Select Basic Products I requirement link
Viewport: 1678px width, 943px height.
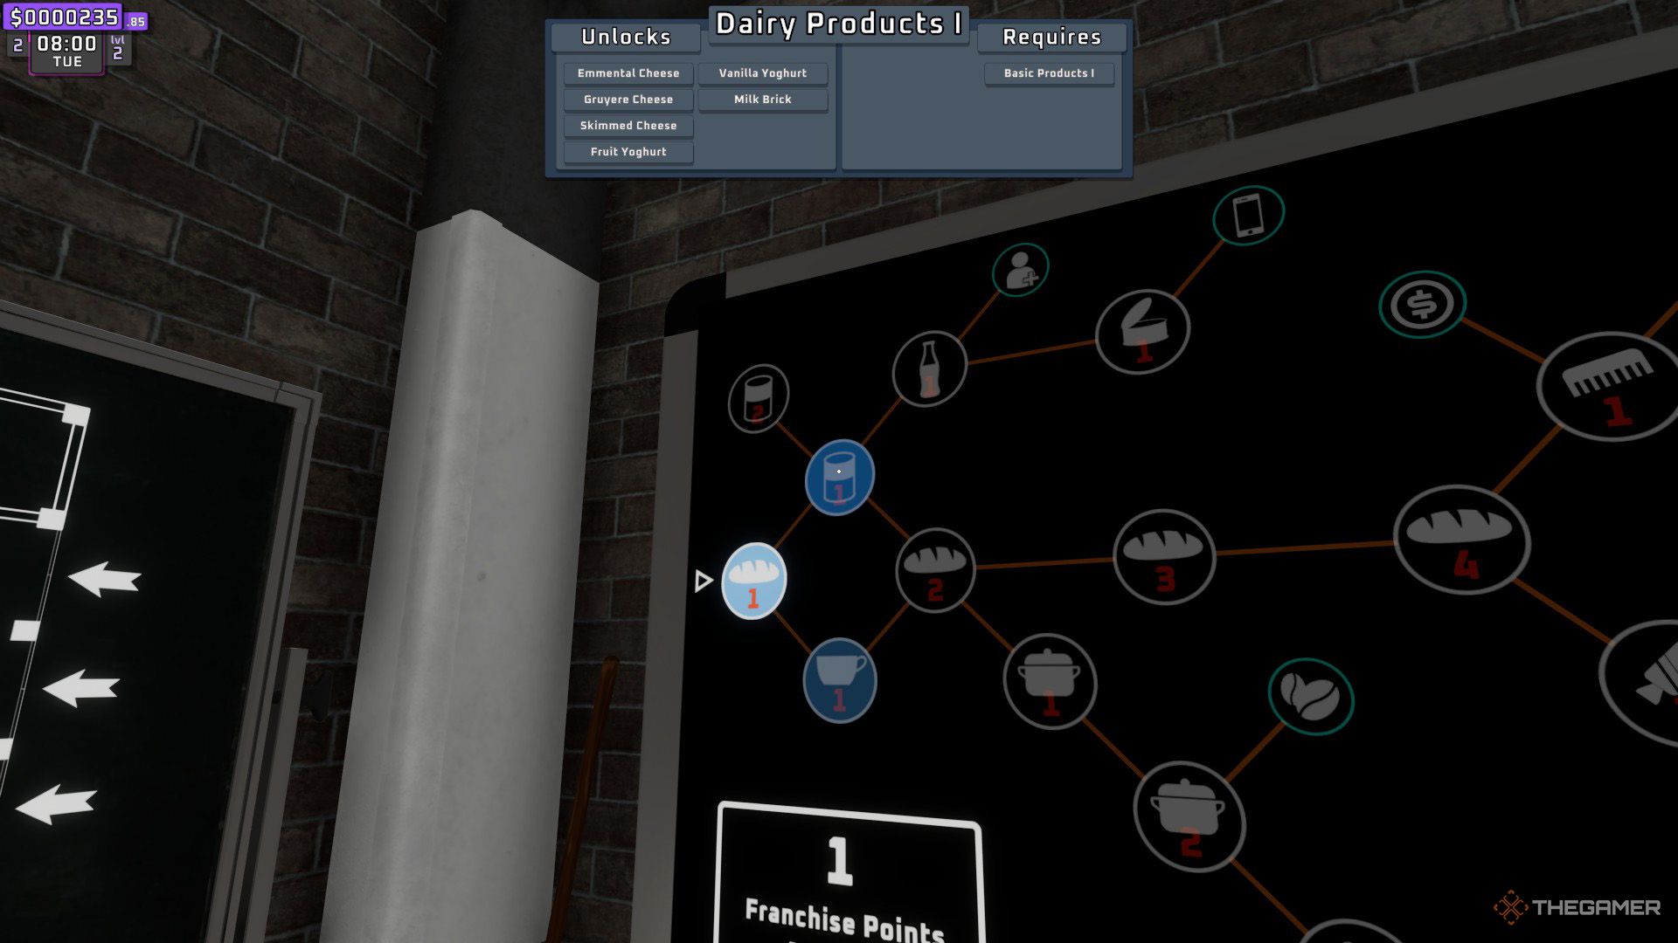[1048, 72]
